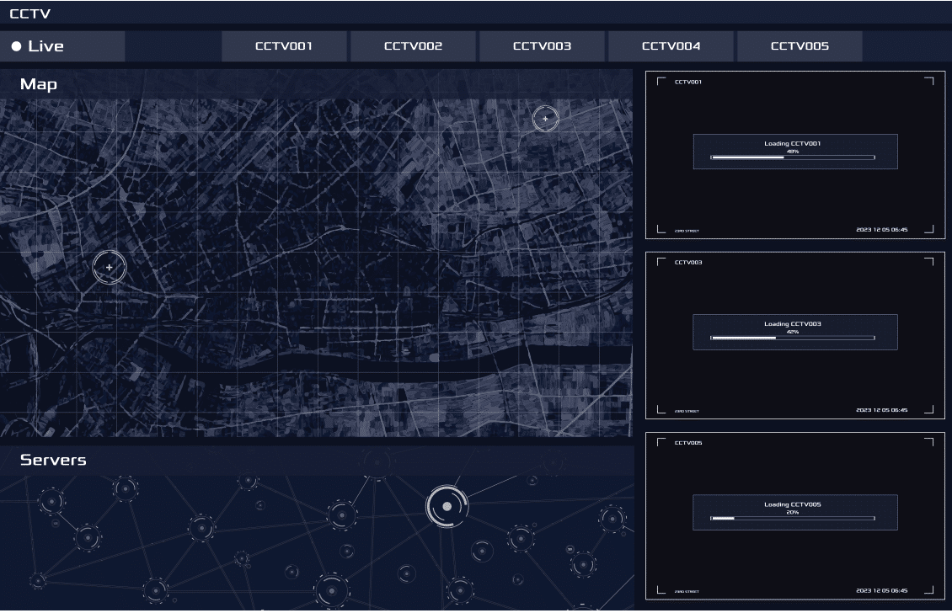Viewport: 952px width, 613px height.
Task: Click the white Live recording dot
Action: tap(16, 46)
